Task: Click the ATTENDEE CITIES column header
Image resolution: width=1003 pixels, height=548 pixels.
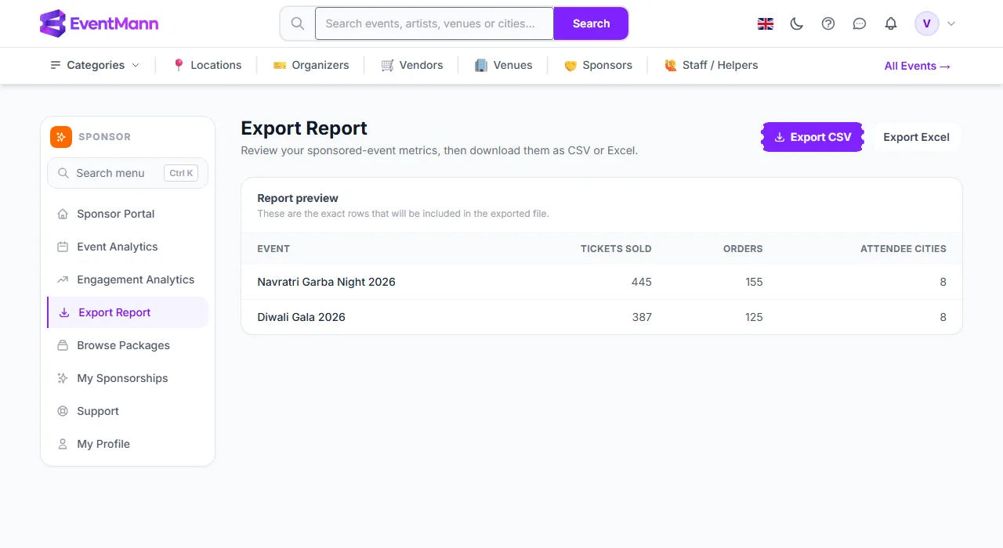Action: click(x=903, y=249)
